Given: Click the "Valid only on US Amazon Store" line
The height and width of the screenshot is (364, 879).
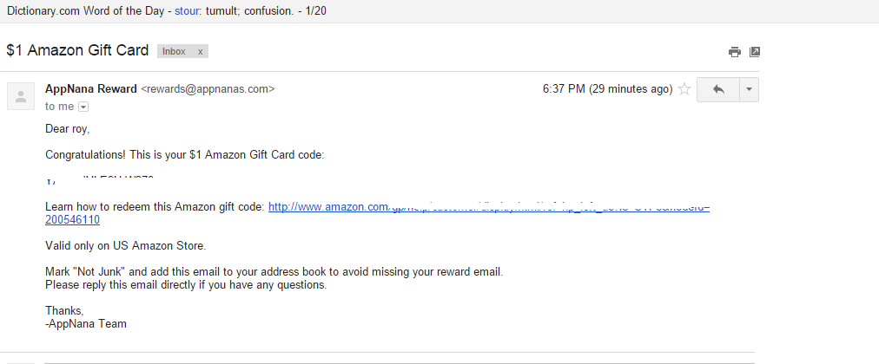Looking at the screenshot, I should pyautogui.click(x=125, y=246).
